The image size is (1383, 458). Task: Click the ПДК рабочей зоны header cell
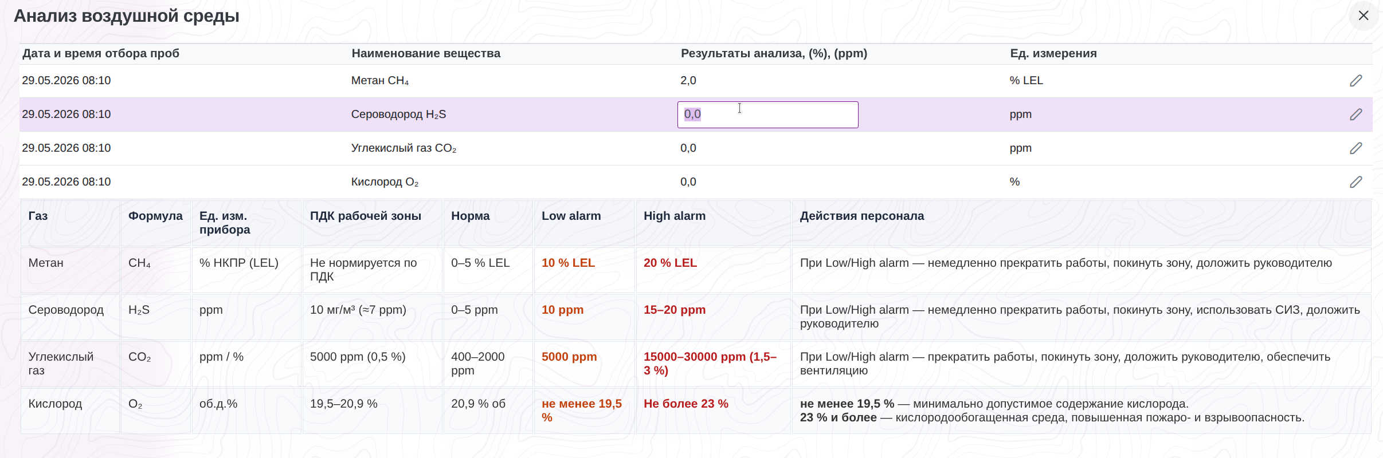coord(373,223)
